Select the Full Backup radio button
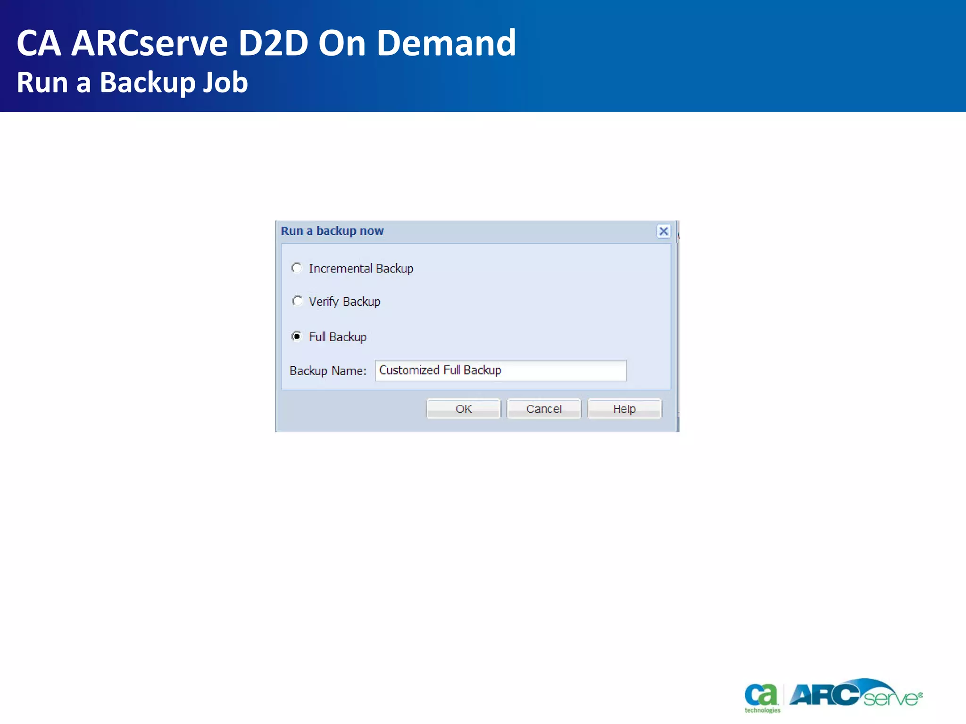This screenshot has width=966, height=724. (297, 336)
